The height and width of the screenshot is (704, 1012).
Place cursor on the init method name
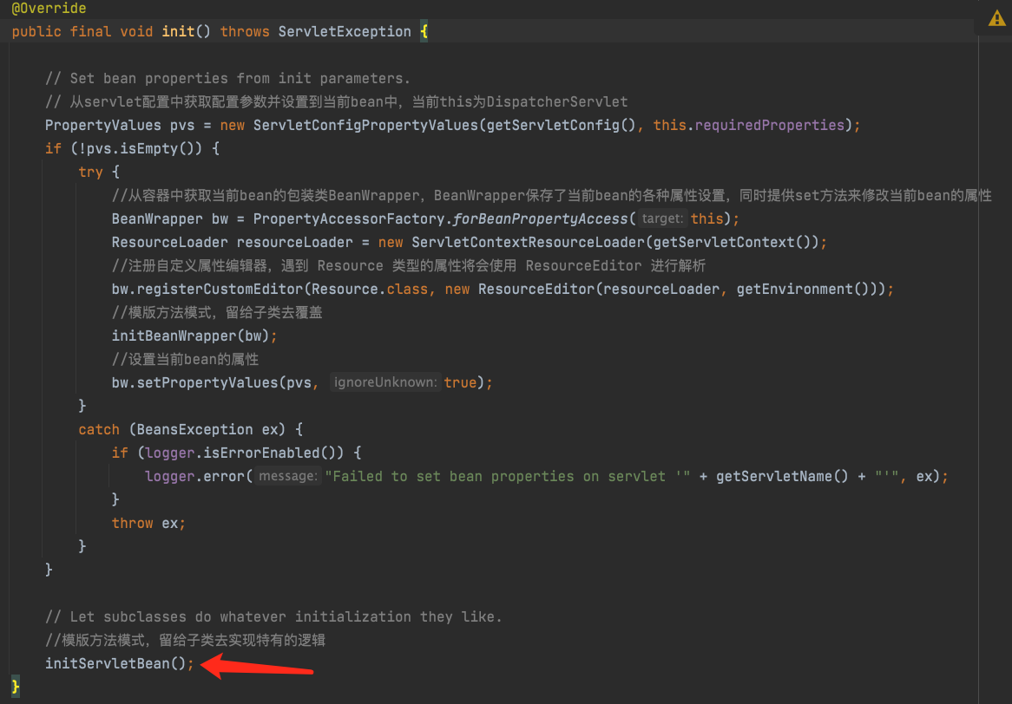coord(178,31)
